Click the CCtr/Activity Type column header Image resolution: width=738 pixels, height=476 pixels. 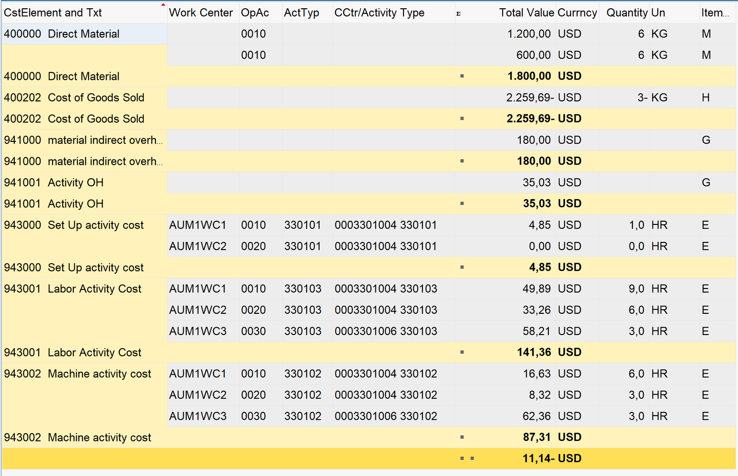click(379, 13)
